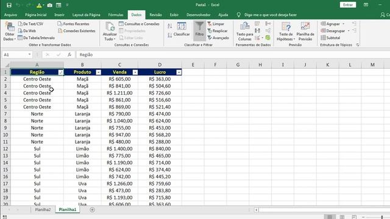Click Atualizar Tudo refresh button
This screenshot has width=390, height=219.
point(110,32)
